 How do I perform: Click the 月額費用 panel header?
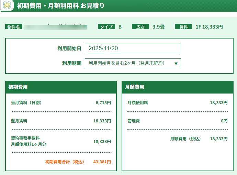coord(177,87)
